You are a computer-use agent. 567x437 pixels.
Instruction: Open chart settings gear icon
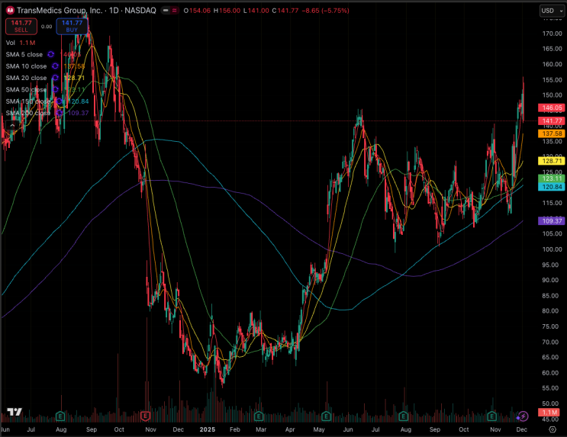(x=553, y=429)
